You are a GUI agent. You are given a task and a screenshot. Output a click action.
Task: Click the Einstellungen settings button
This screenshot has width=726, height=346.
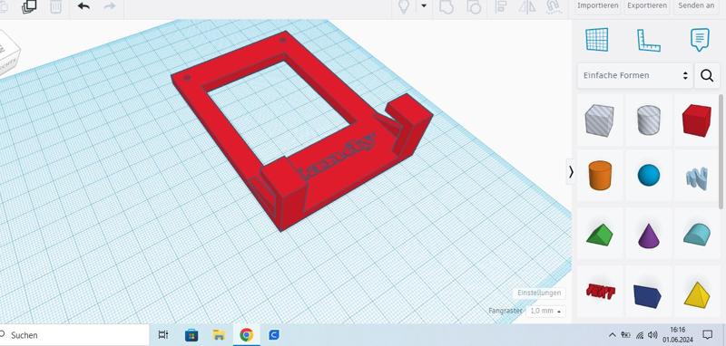pos(539,293)
